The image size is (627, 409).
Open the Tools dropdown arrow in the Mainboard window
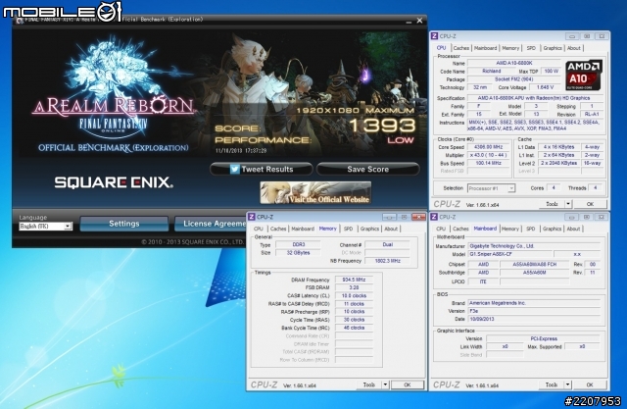(568, 384)
